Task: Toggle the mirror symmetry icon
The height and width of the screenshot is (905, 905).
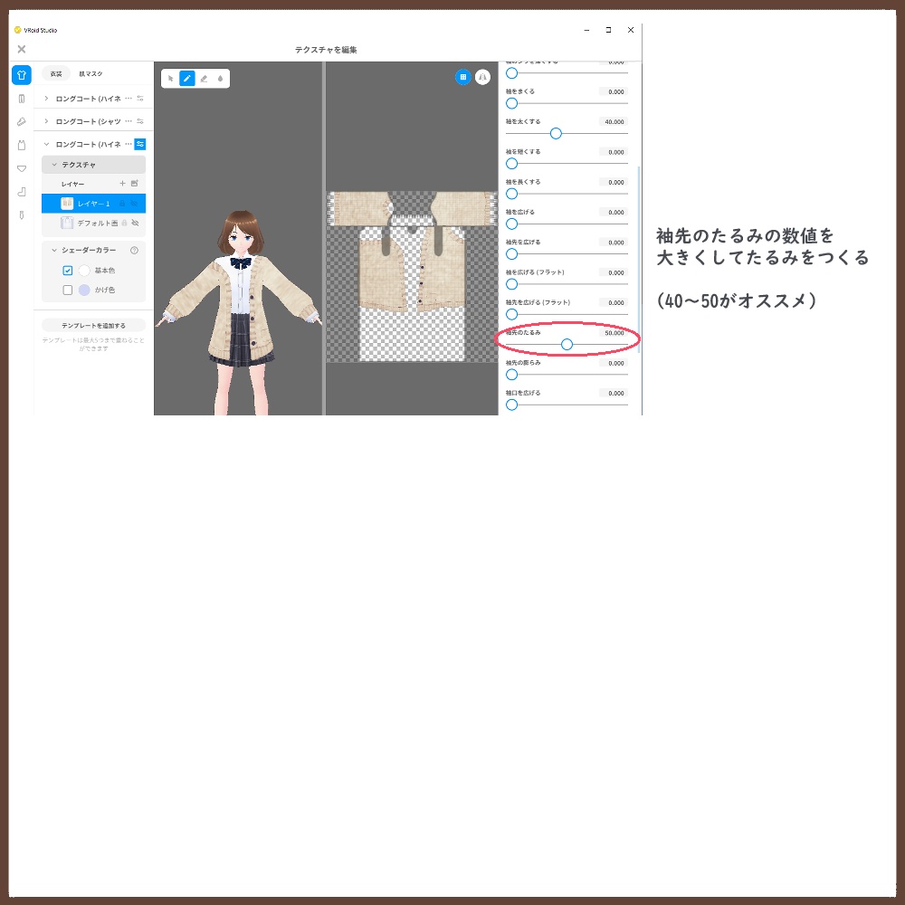Action: (482, 77)
